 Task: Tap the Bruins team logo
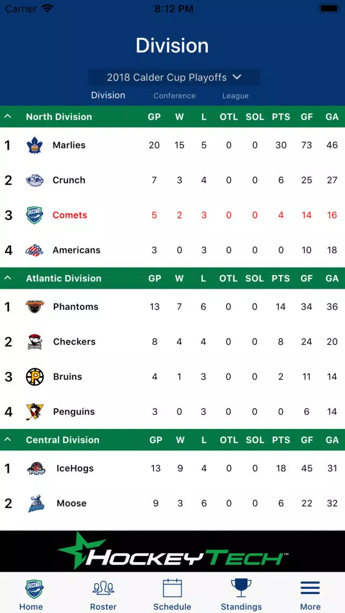click(35, 377)
